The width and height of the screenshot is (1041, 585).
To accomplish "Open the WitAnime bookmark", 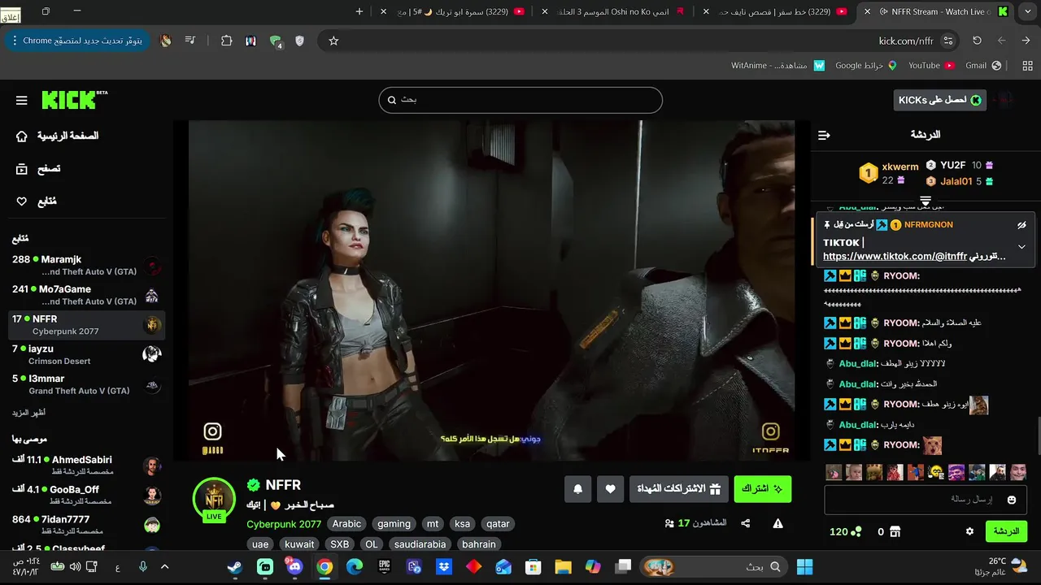I will [777, 65].
